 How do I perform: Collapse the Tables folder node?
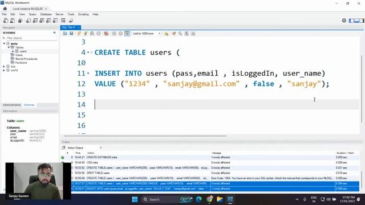pos(9,47)
